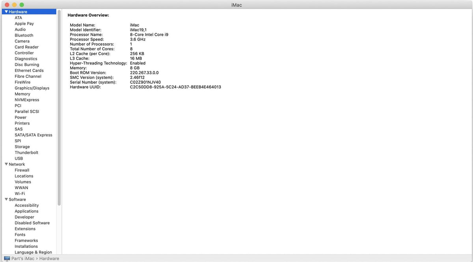The height and width of the screenshot is (262, 473).
Task: Select Wi-Fi under Network
Action: pos(20,193)
